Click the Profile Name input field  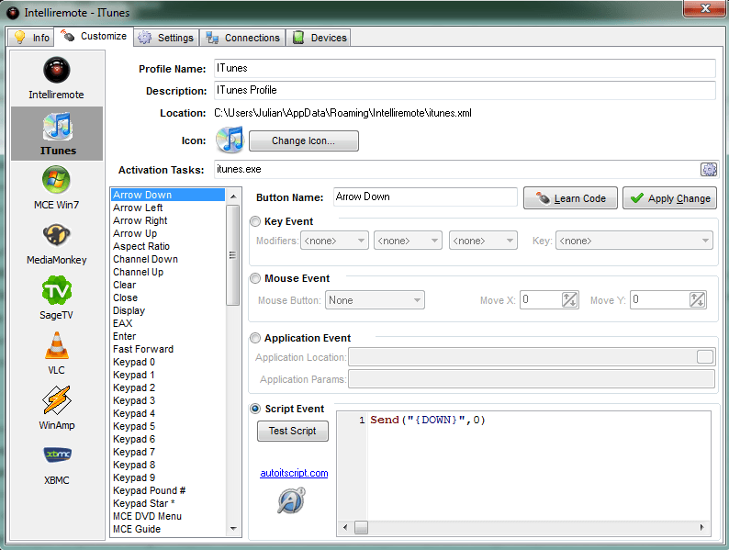(465, 68)
